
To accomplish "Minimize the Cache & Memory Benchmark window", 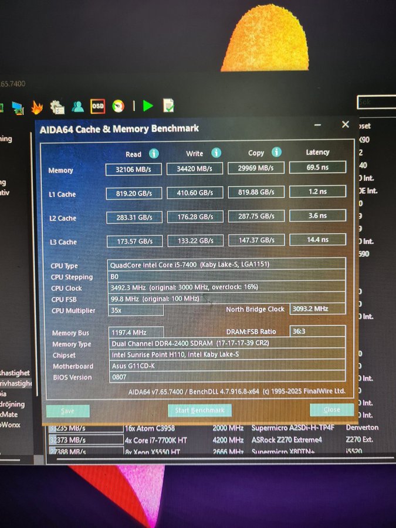I will 317,125.
